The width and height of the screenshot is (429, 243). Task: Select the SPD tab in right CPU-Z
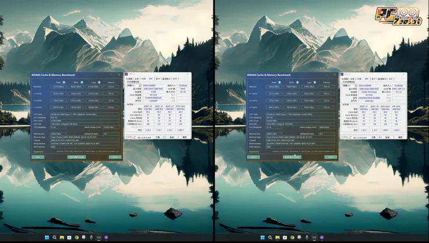[366, 79]
